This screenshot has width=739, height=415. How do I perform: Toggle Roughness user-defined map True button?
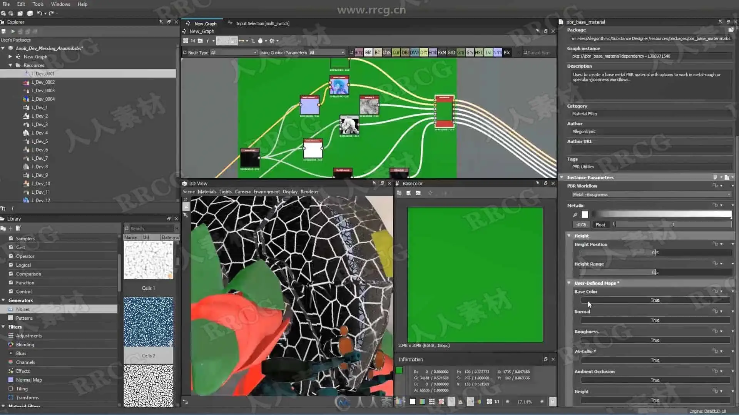coord(655,340)
